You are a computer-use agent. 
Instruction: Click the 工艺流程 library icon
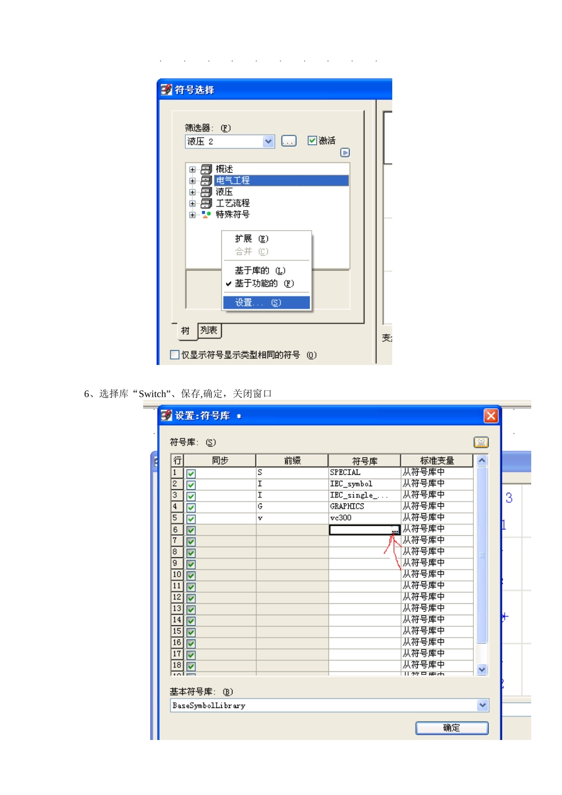click(206, 203)
